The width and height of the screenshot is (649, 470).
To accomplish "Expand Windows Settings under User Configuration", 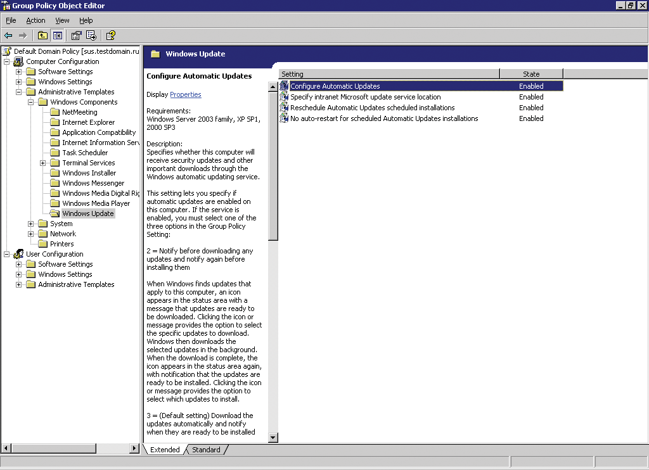I will 18,274.
